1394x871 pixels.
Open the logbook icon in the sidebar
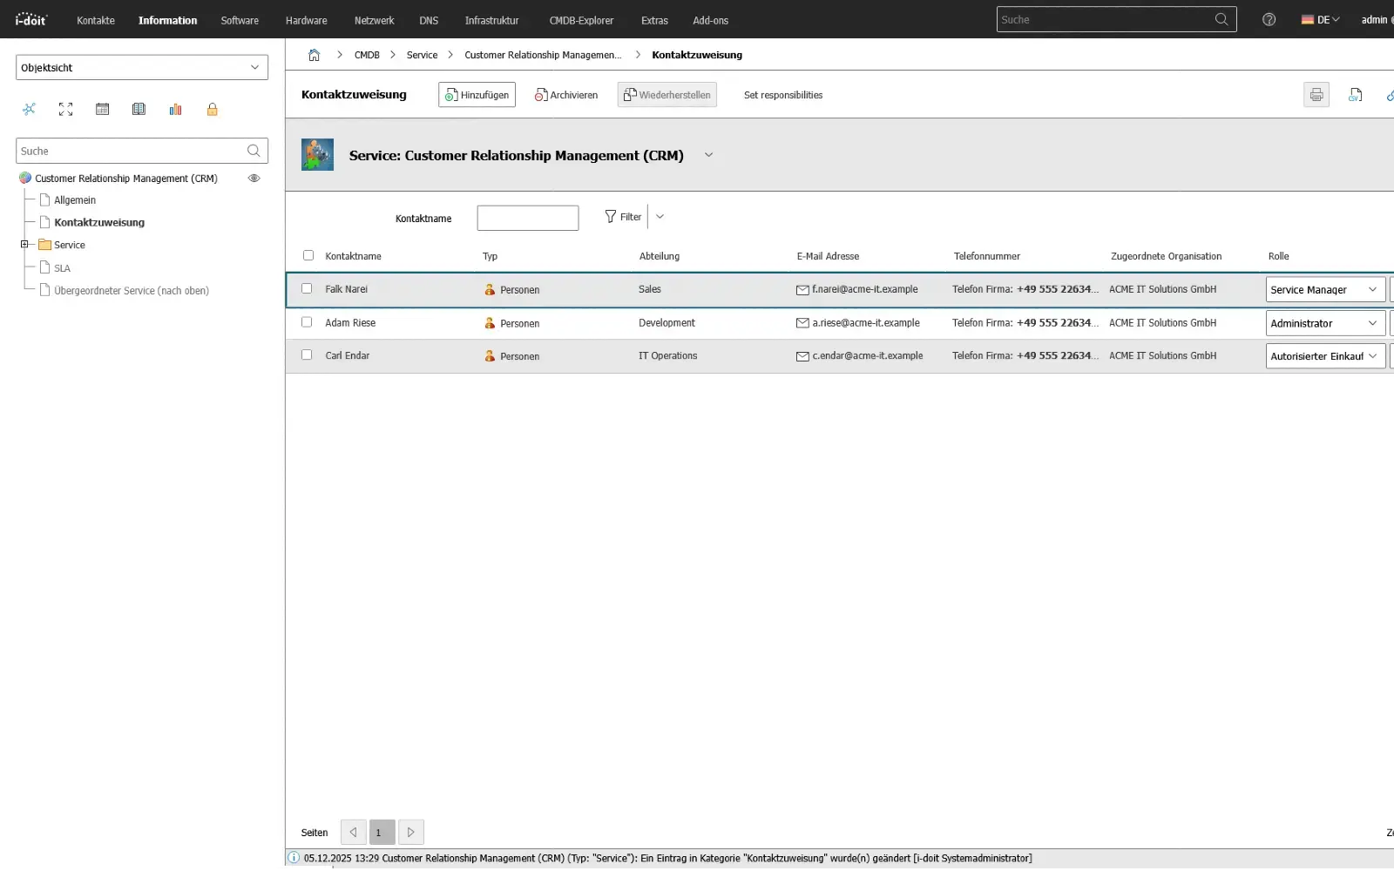point(139,109)
